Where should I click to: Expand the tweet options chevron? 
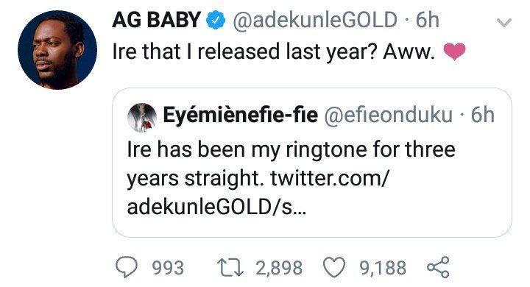coord(504,22)
